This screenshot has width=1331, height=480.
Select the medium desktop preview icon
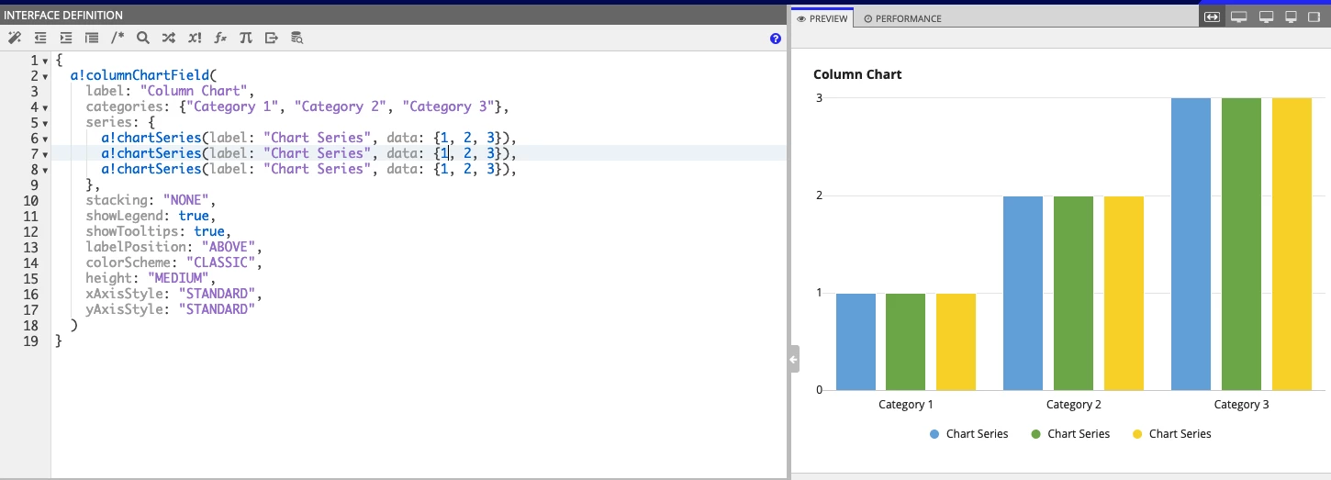[1266, 17]
